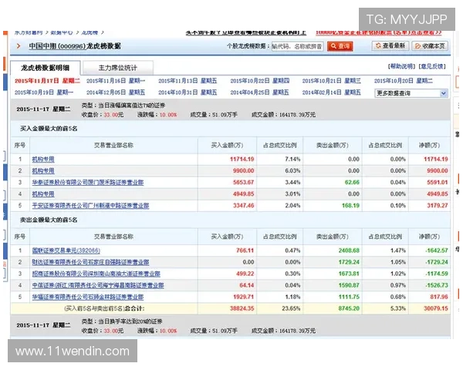Viewport: 463px width, 370px height.
Task: Click the 6.03% ratio cell
Action: [292, 171]
